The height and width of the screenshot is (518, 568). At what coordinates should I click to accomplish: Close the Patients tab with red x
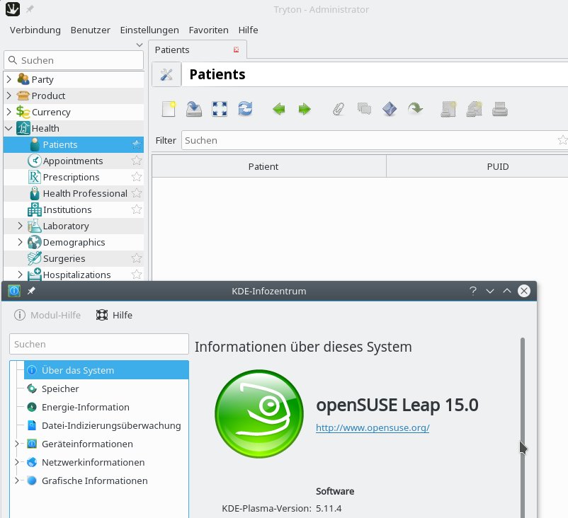[236, 50]
